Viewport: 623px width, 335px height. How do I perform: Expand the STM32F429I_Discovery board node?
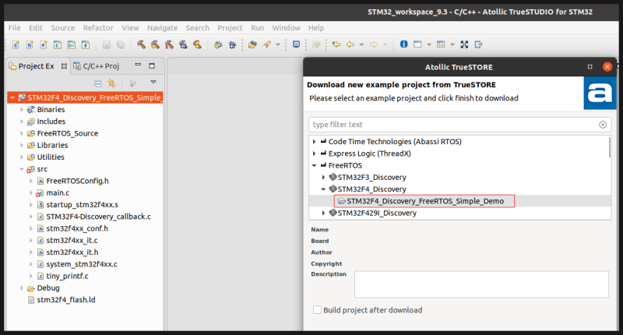coord(323,213)
